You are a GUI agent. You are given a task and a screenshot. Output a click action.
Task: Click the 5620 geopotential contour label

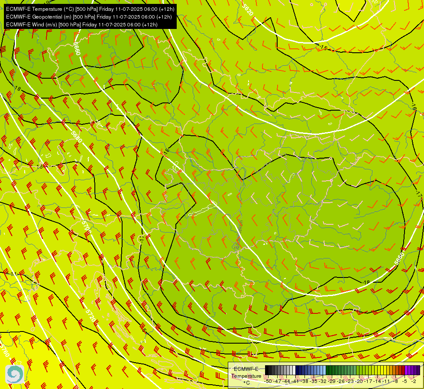[x=248, y=9]
